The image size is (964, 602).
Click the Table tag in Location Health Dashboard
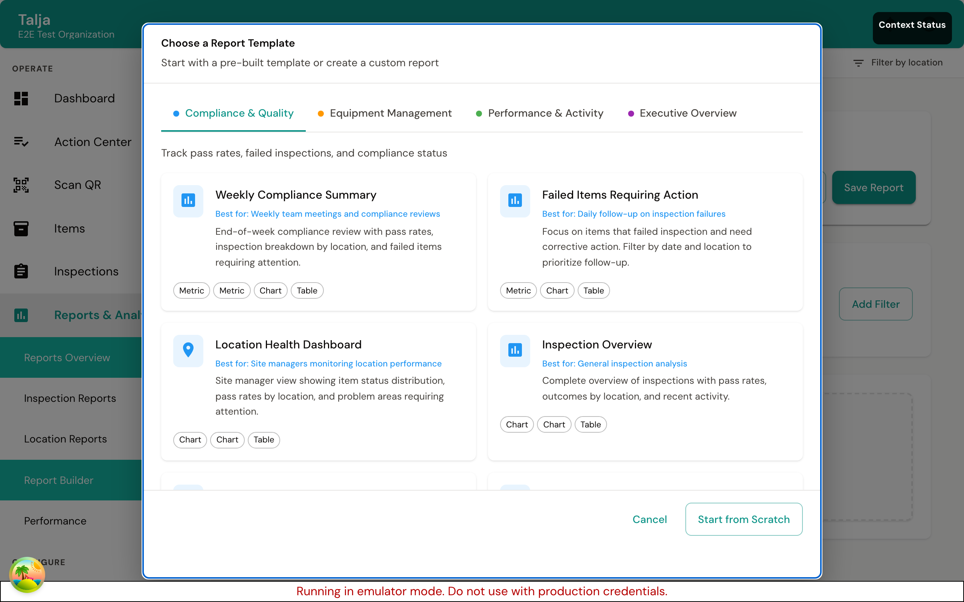pyautogui.click(x=264, y=440)
